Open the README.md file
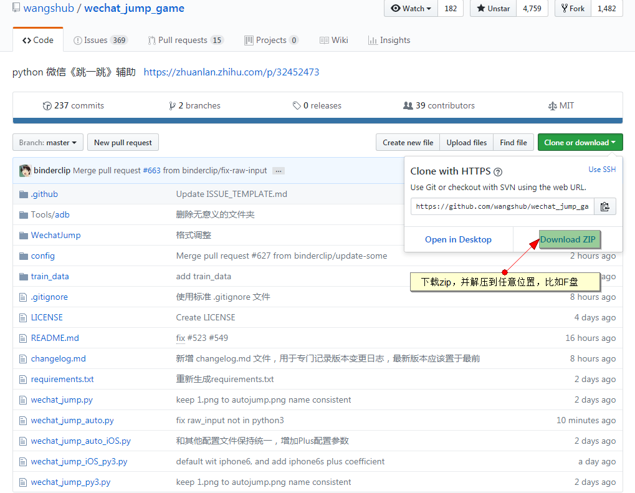The image size is (635, 493). [x=55, y=338]
